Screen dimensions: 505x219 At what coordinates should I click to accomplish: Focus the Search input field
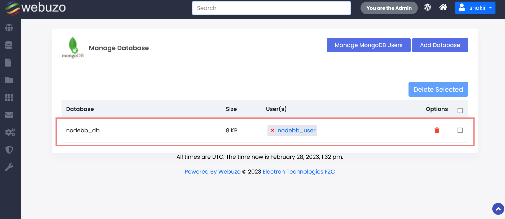click(271, 8)
